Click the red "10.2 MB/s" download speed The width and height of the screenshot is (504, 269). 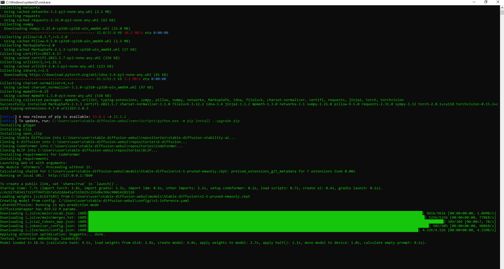point(133,33)
